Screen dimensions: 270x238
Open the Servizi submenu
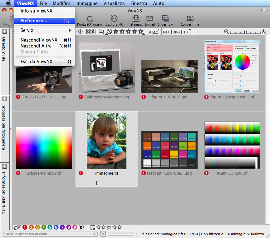point(44,30)
